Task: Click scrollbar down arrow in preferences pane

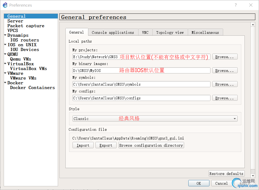Action: click(253, 176)
